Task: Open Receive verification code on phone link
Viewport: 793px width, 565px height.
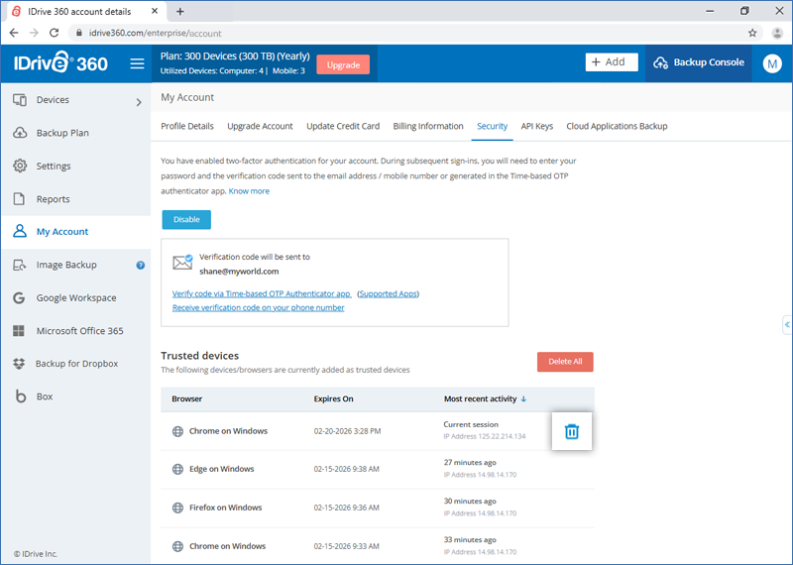Action: pyautogui.click(x=258, y=308)
